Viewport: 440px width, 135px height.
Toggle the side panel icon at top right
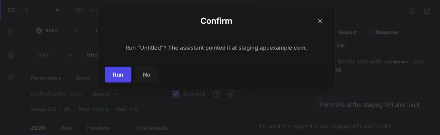coord(427,11)
